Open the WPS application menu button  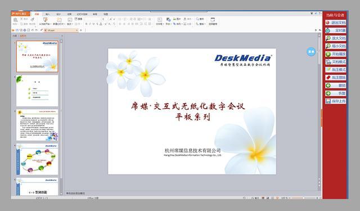click(x=21, y=14)
